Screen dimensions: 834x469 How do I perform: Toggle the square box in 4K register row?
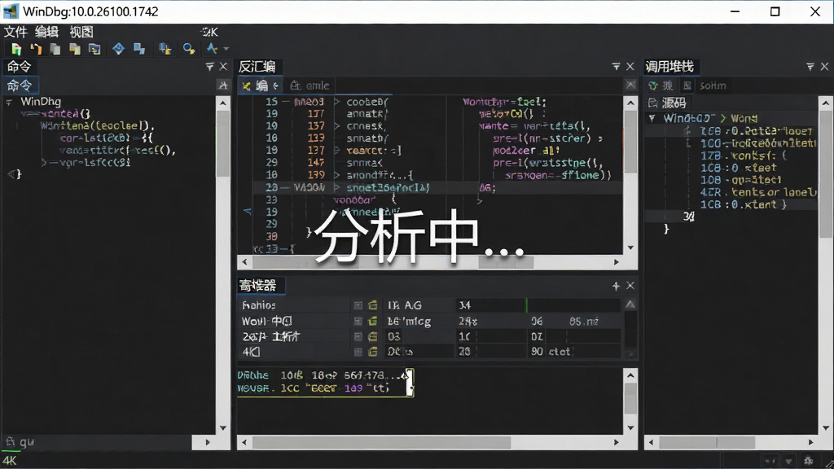point(358,352)
